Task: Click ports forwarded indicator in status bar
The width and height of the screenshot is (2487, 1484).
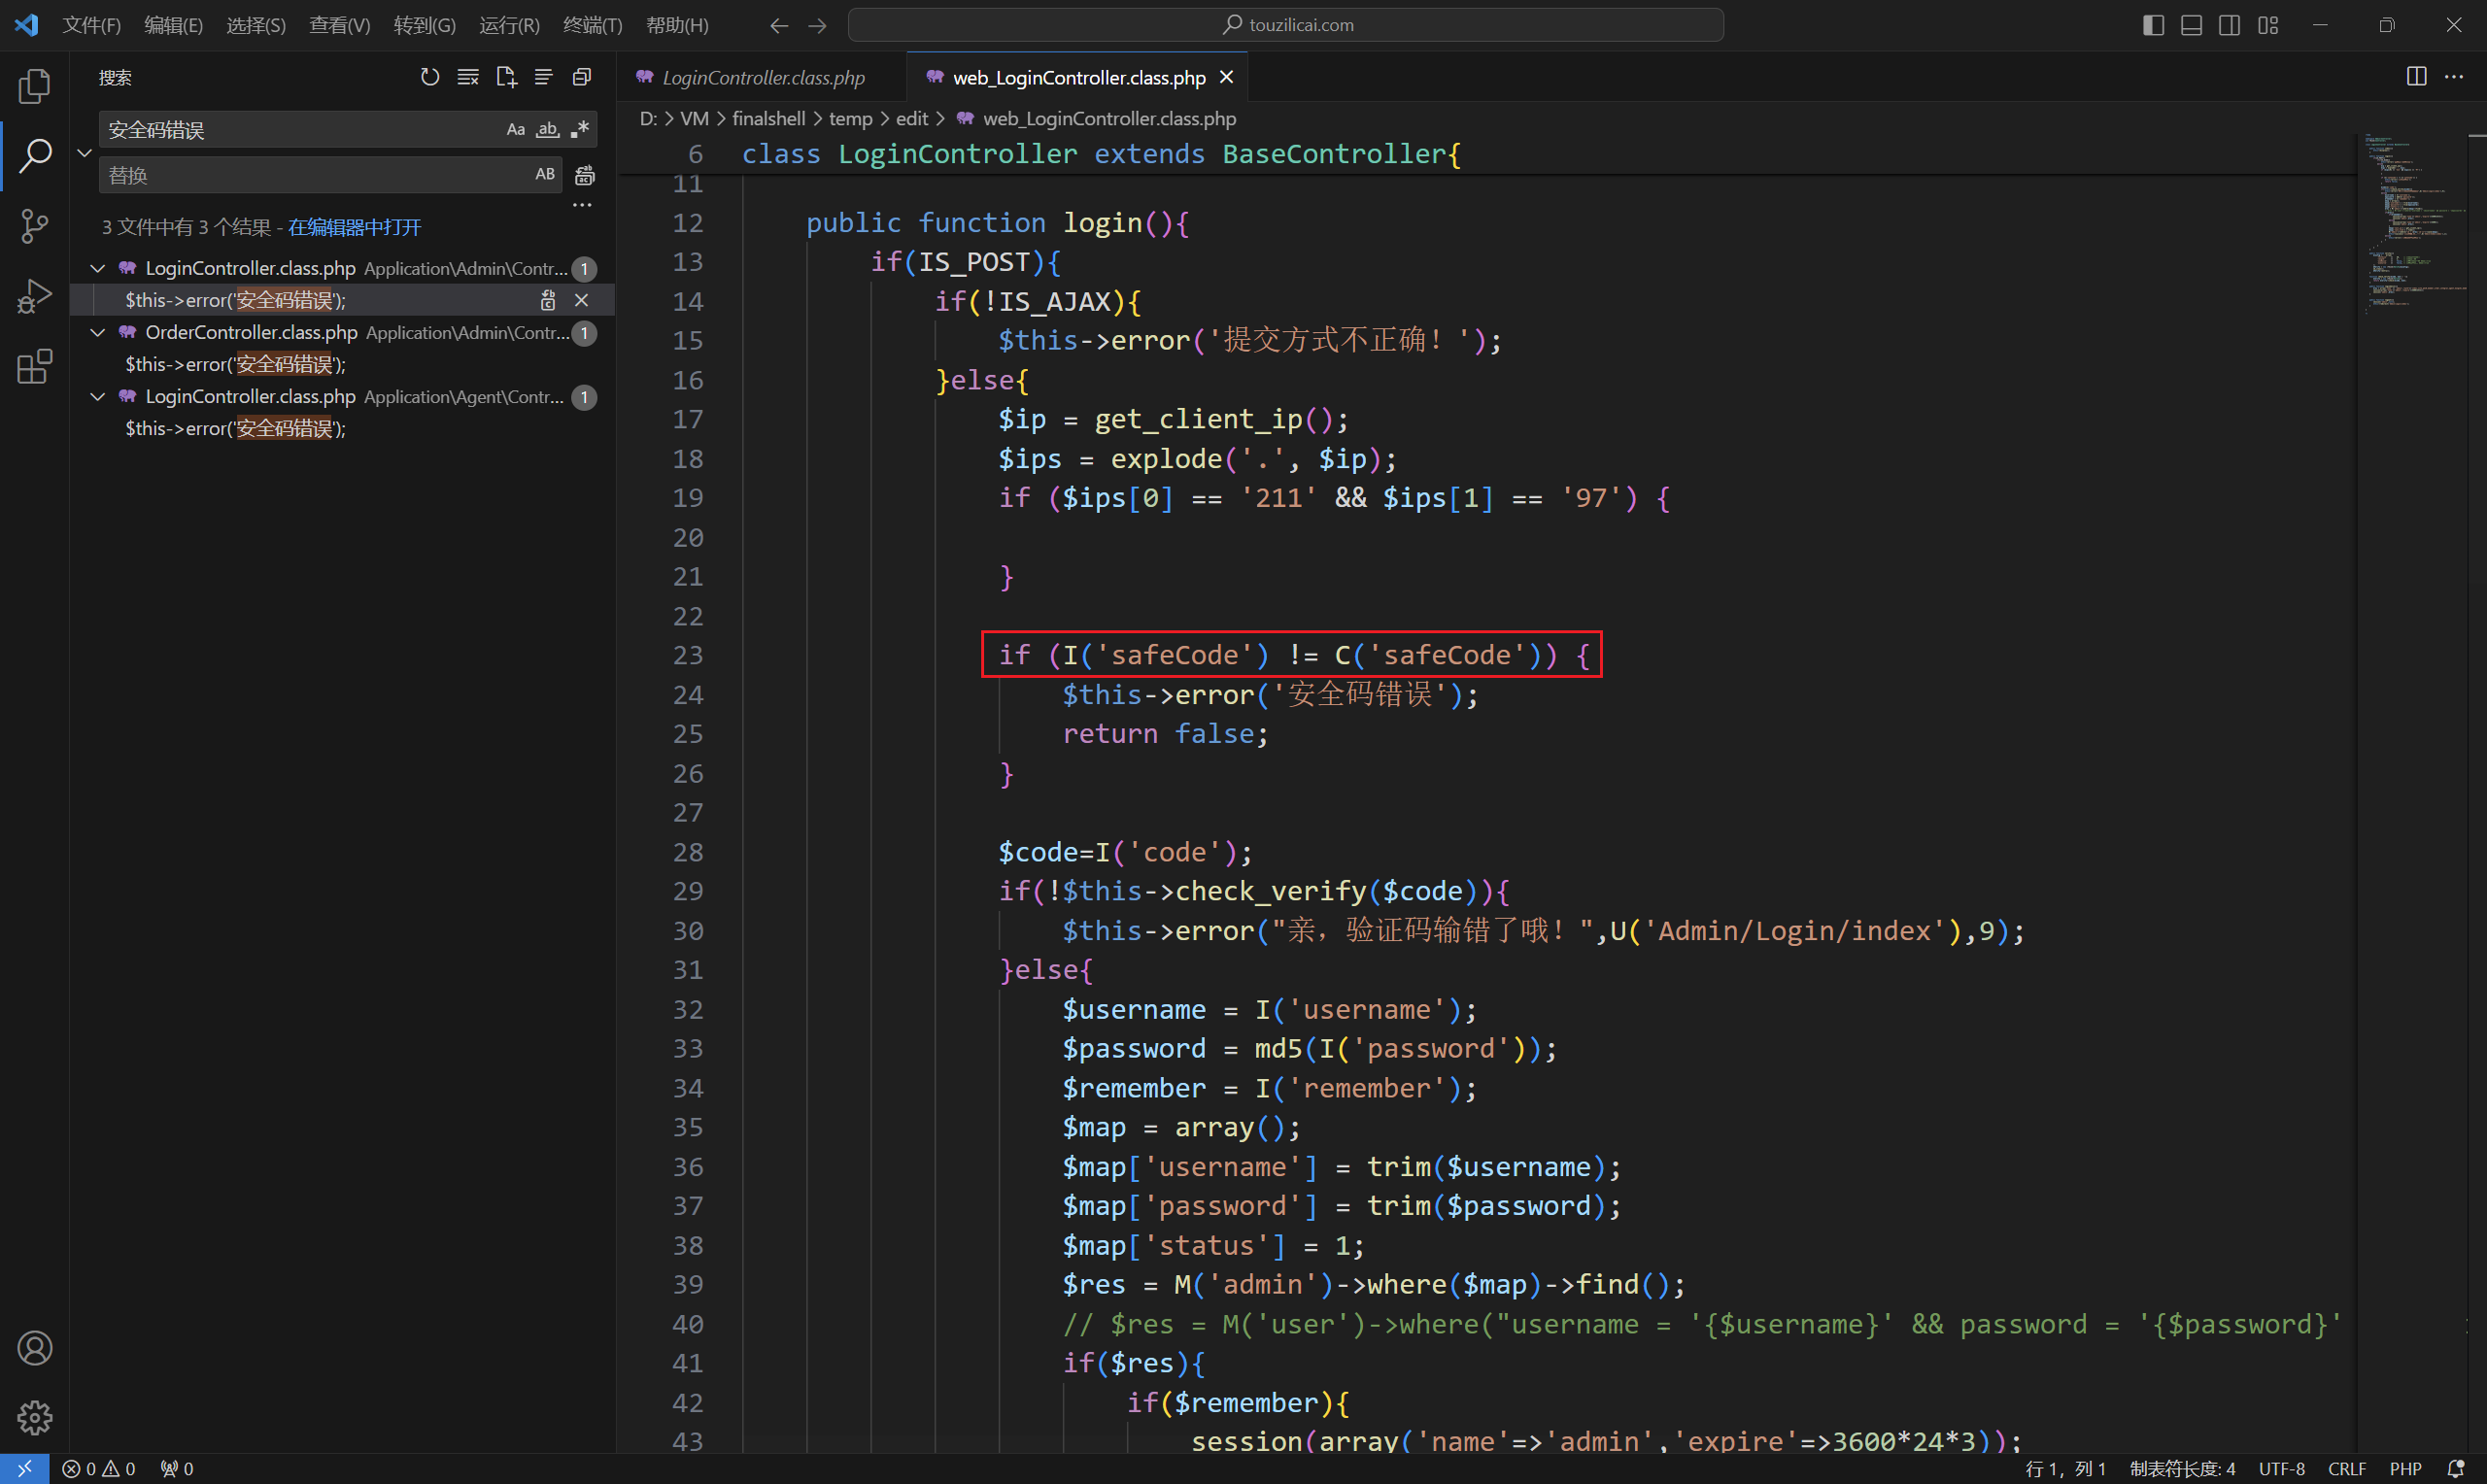Action: pyautogui.click(x=177, y=1468)
